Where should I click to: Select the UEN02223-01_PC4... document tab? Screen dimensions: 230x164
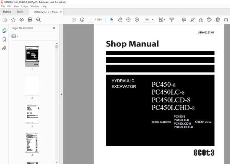click(x=46, y=12)
